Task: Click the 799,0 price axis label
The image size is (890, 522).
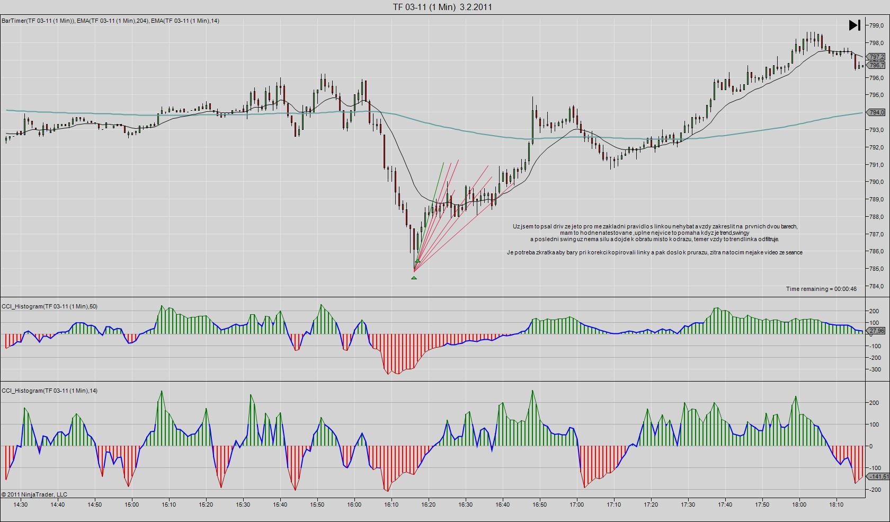Action: 876,25
